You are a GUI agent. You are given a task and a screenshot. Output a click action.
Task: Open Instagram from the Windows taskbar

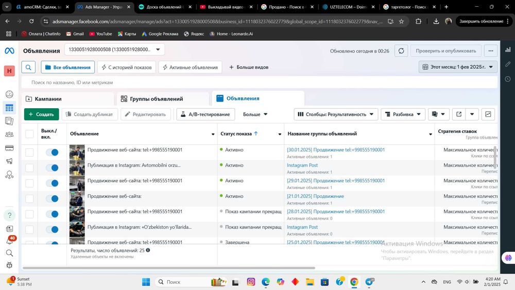pyautogui.click(x=251, y=282)
